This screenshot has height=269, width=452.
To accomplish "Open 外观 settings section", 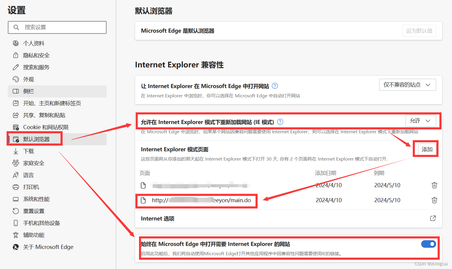I will (x=57, y=79).
